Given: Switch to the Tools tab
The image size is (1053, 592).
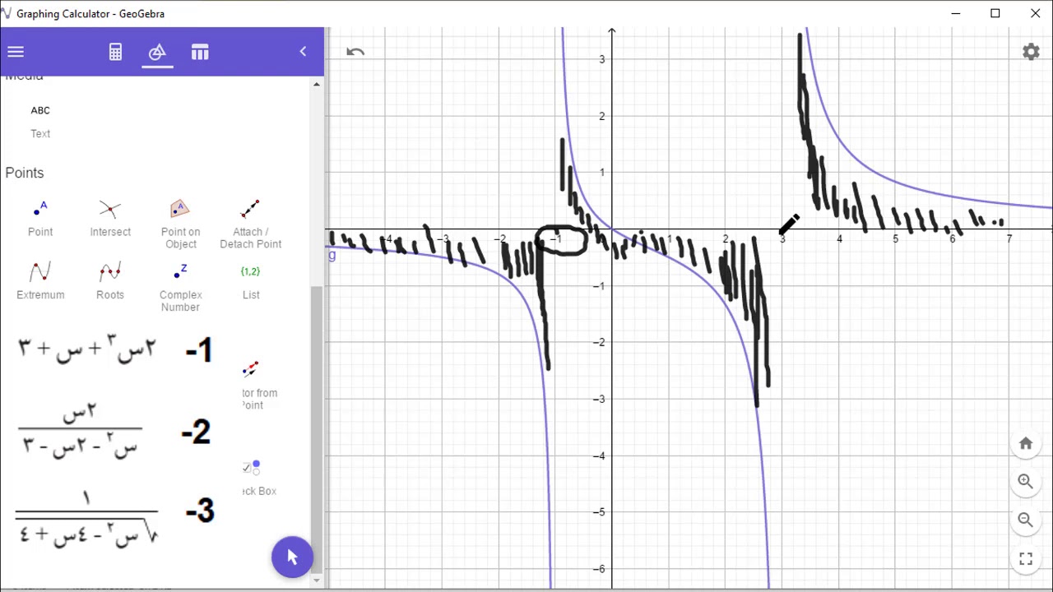Looking at the screenshot, I should click(157, 53).
